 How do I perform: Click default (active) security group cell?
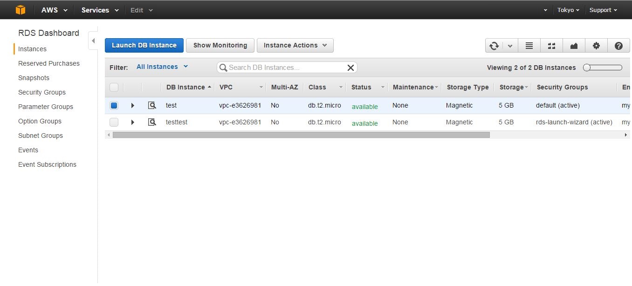coord(558,105)
